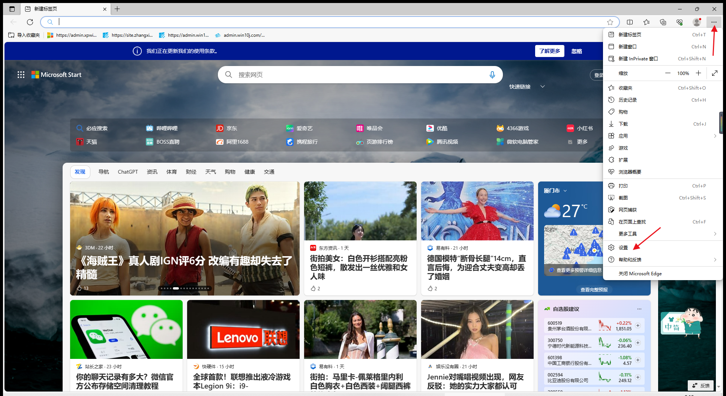The height and width of the screenshot is (396, 726).
Task: Open the favorites list toolbar icon
Action: coord(646,22)
